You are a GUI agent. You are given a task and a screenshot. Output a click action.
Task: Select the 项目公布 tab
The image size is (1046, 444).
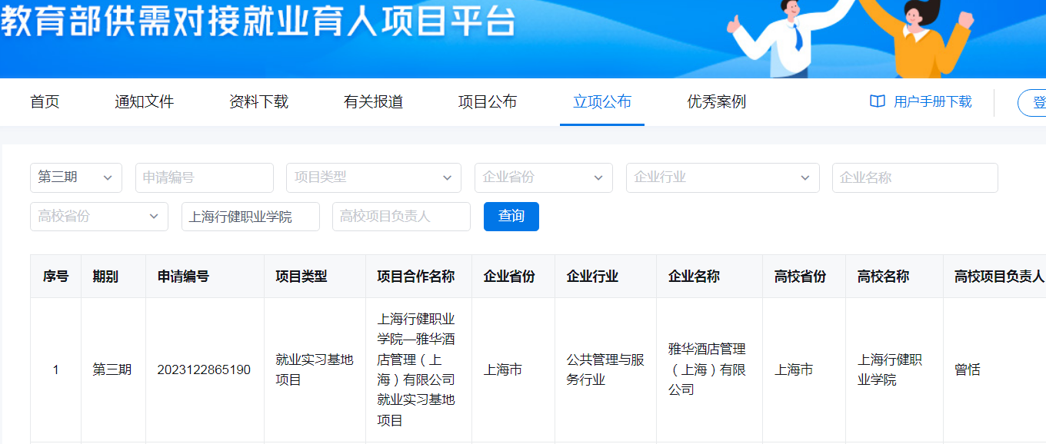pos(488,101)
